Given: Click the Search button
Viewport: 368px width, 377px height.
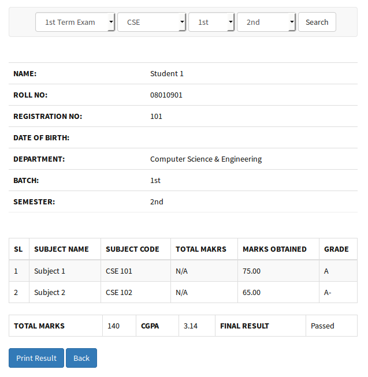Looking at the screenshot, I should (317, 22).
